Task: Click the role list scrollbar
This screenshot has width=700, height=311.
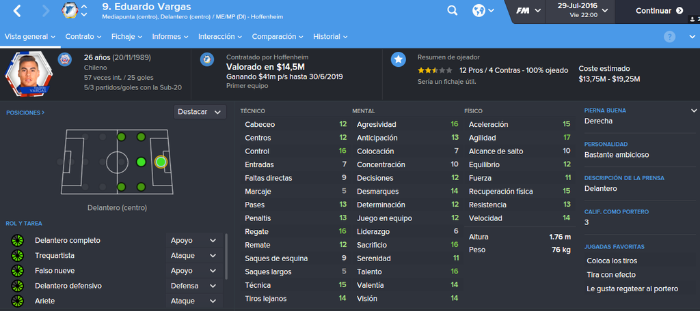Action: point(226,255)
